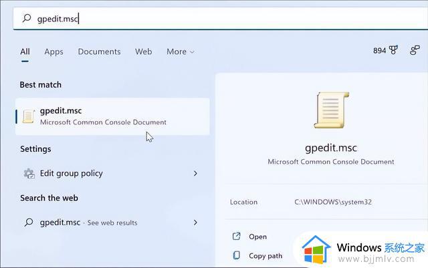This screenshot has height=268, width=428.
Task: Switch to the Apps tab
Action: tap(53, 52)
